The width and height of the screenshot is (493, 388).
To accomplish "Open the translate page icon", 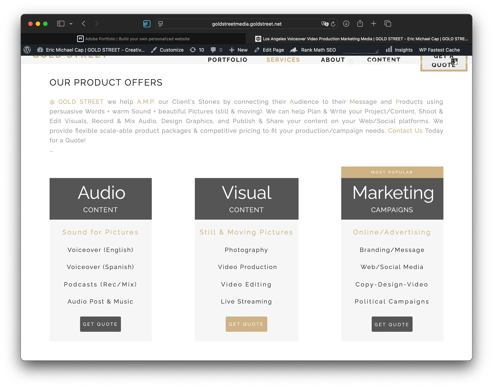I will click(x=325, y=24).
